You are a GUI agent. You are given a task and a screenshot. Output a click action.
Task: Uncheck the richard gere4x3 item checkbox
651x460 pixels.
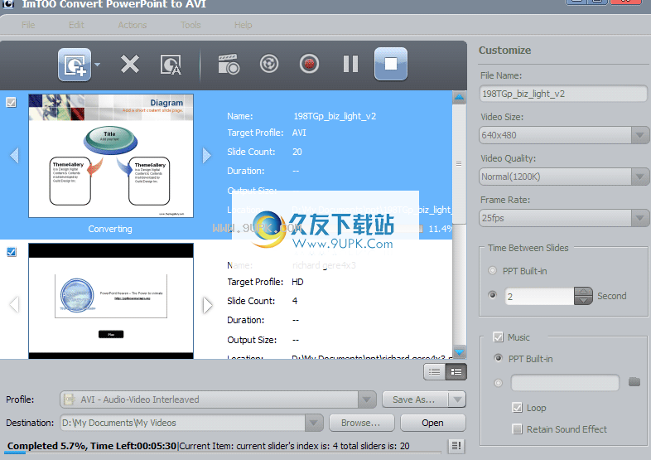tap(12, 252)
